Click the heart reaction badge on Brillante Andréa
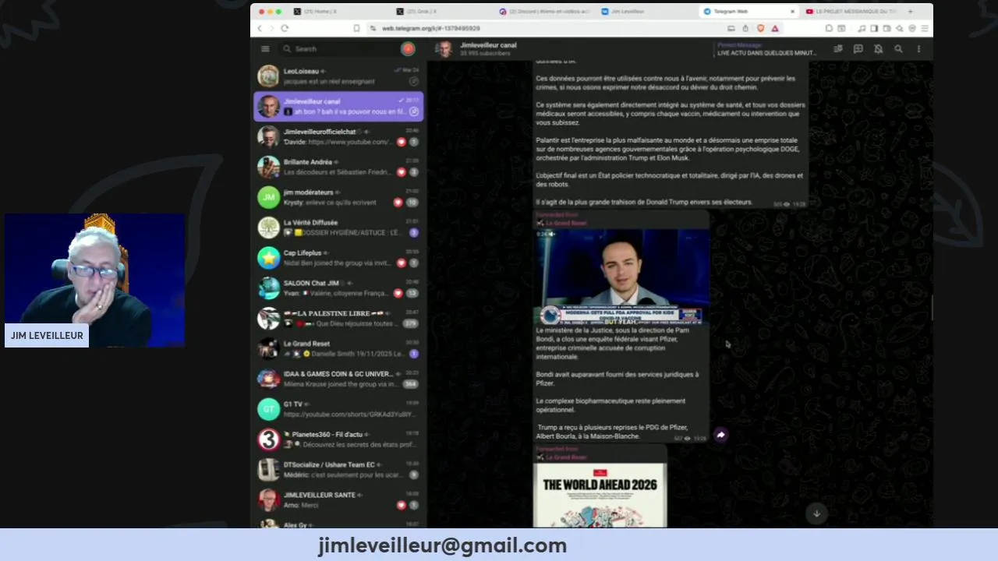 pos(402,172)
